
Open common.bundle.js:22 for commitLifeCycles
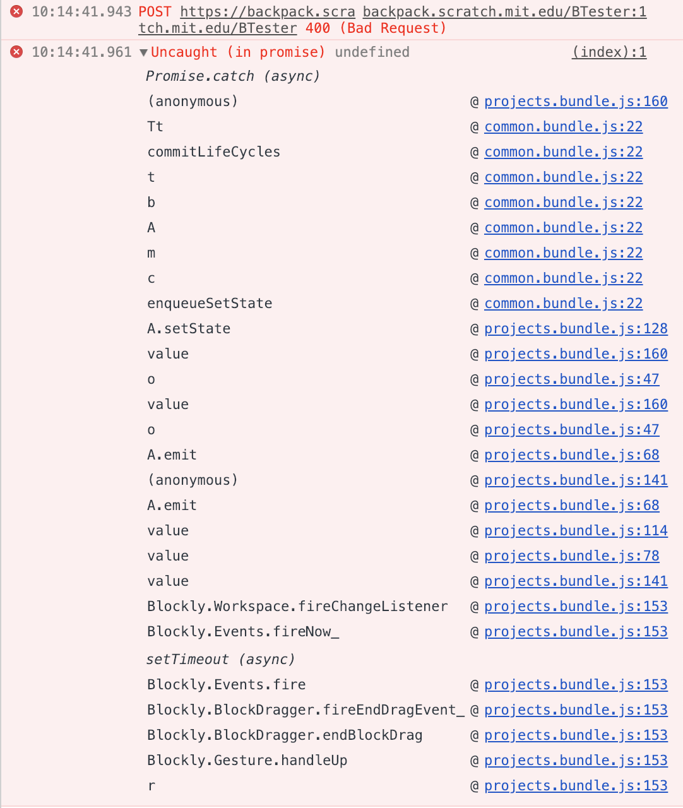[x=562, y=151]
